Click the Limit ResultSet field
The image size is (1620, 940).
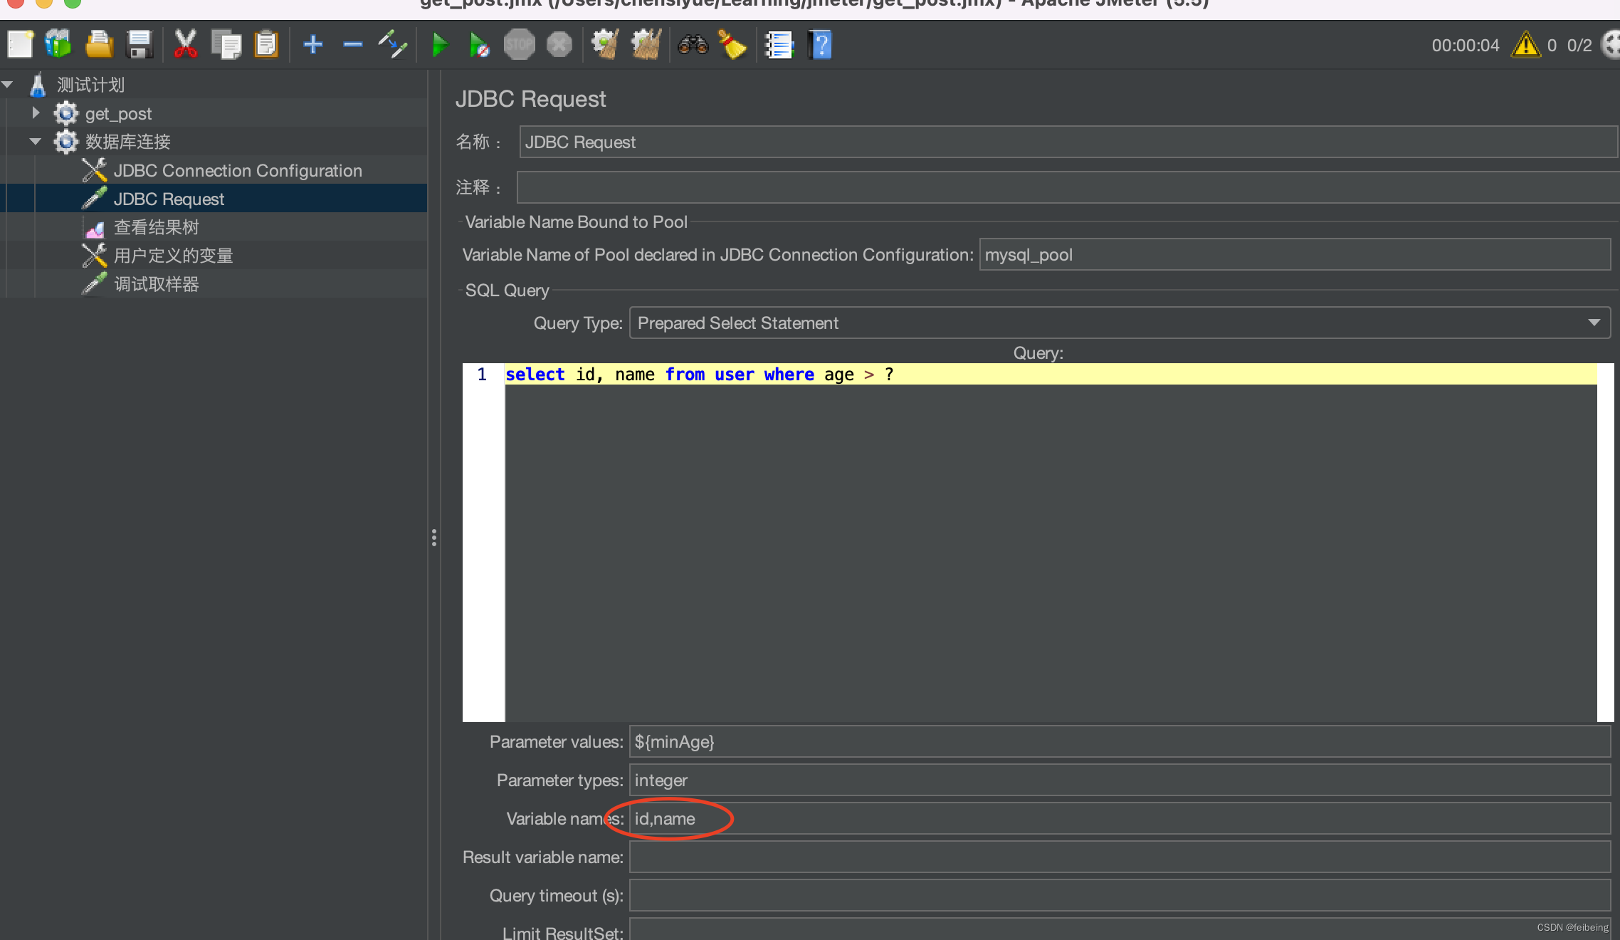(1120, 929)
